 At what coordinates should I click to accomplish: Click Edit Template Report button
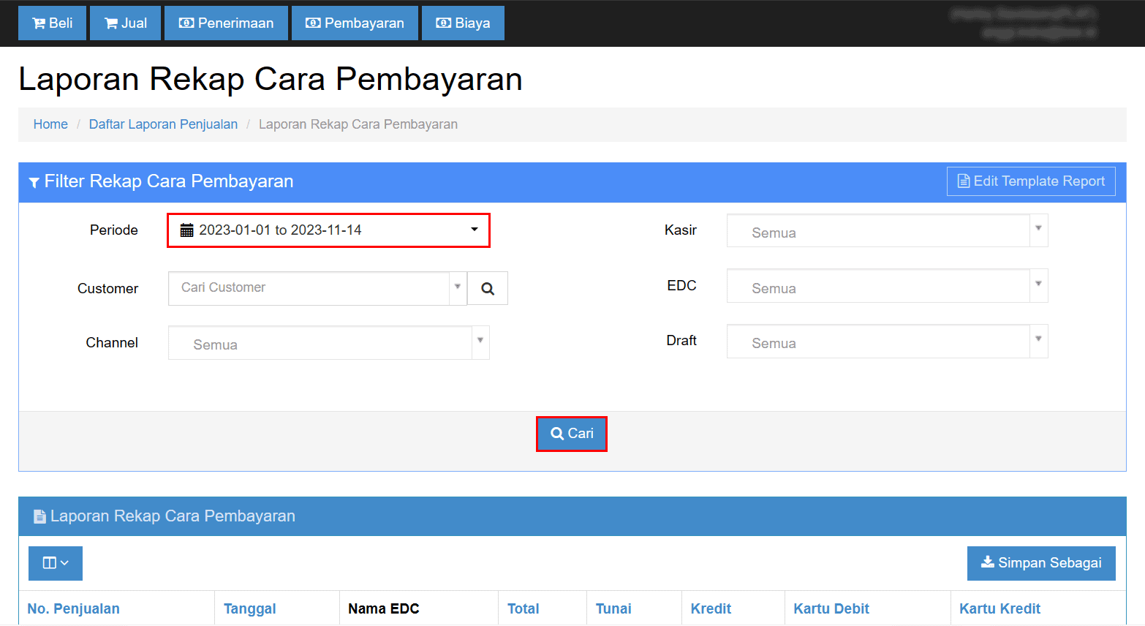coord(1030,181)
